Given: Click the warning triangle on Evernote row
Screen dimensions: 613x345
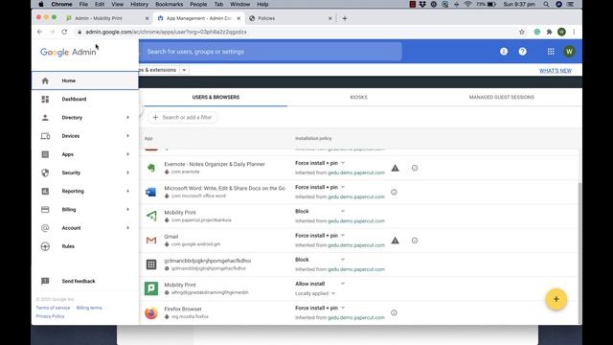Looking at the screenshot, I should [396, 168].
